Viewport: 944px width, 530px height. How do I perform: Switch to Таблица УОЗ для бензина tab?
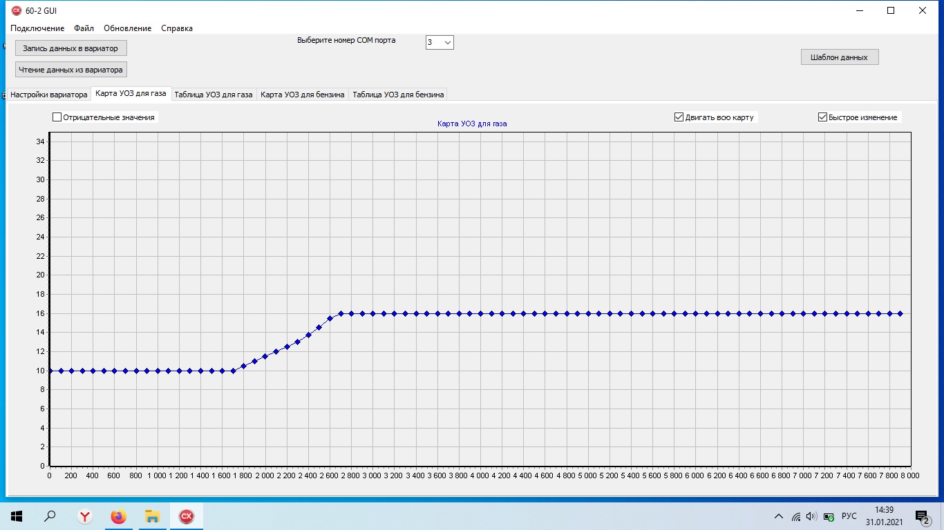(398, 95)
